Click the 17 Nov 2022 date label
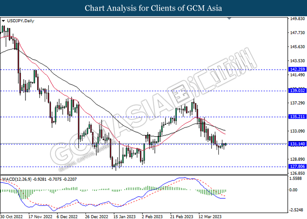The image size is (307, 219). (40, 216)
